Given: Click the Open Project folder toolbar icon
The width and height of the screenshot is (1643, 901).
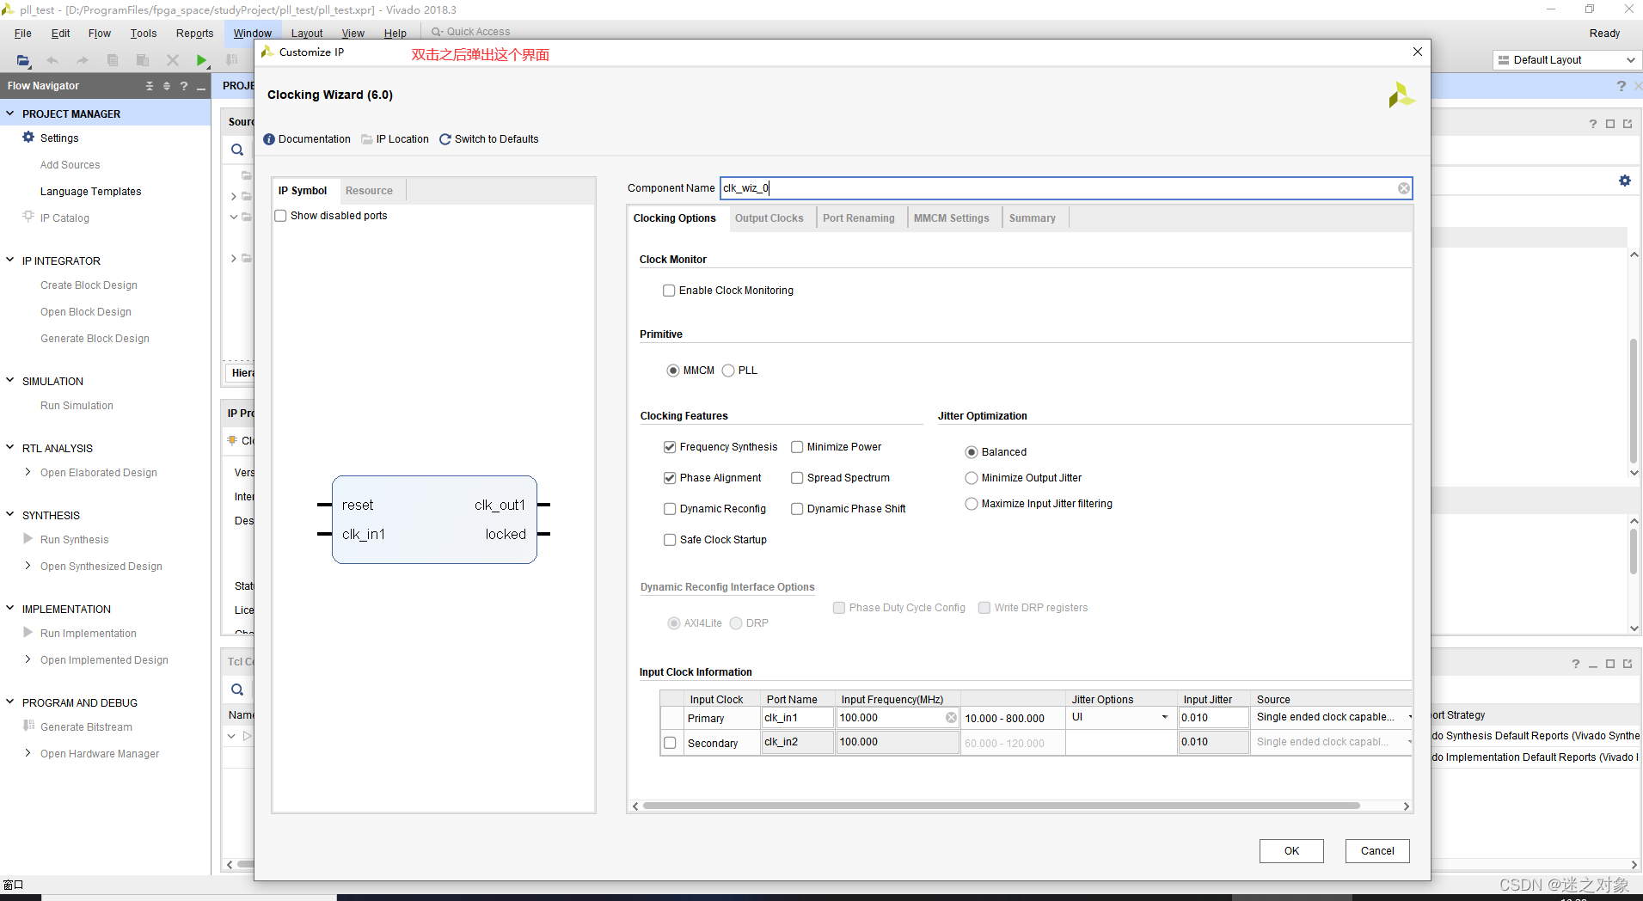Looking at the screenshot, I should click(x=23, y=60).
